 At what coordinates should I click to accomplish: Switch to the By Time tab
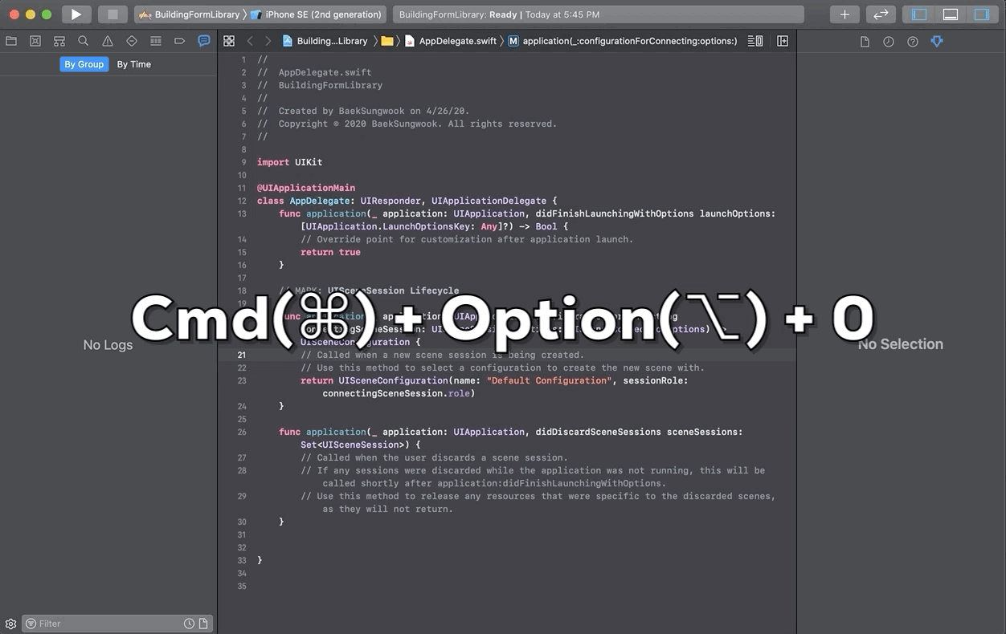pos(133,64)
